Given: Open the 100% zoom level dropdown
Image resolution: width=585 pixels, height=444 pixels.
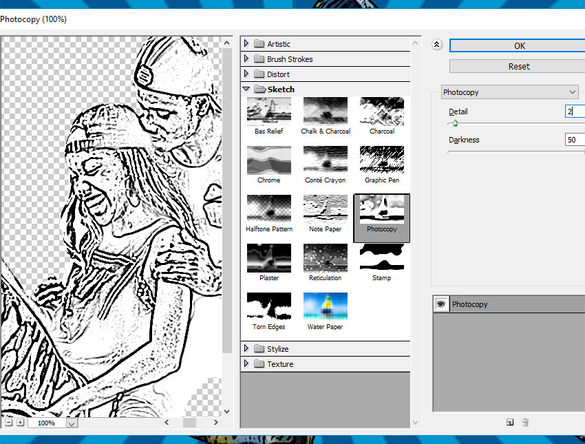Looking at the screenshot, I should 72,423.
